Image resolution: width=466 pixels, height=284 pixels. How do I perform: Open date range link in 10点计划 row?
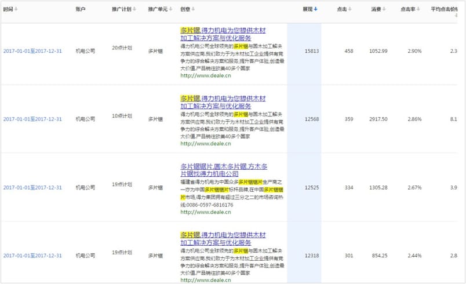tap(32, 119)
